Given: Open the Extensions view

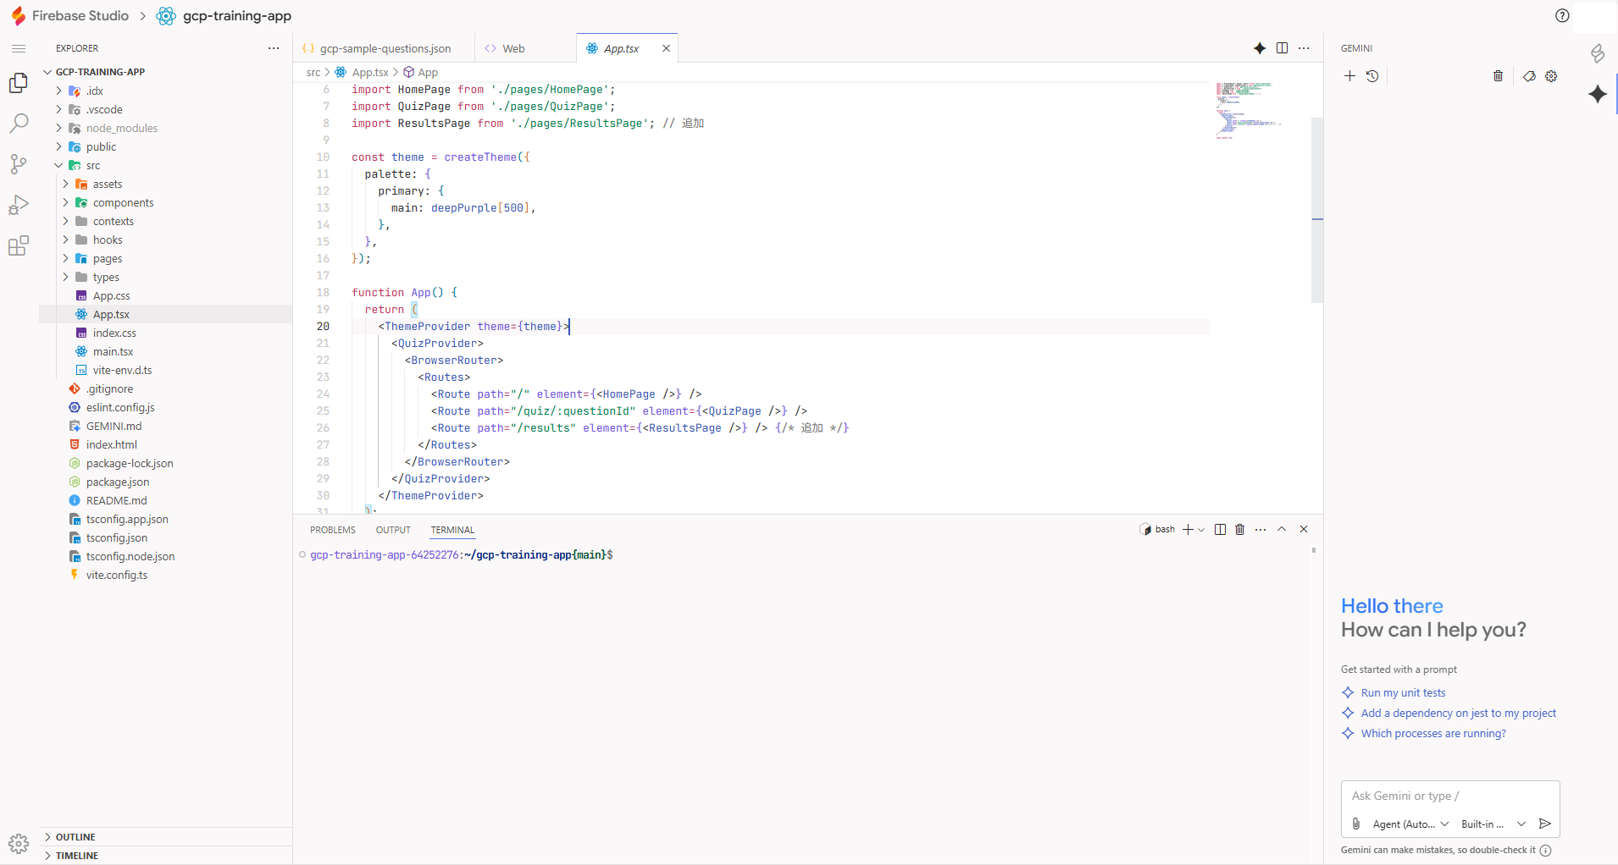Looking at the screenshot, I should [x=19, y=246].
